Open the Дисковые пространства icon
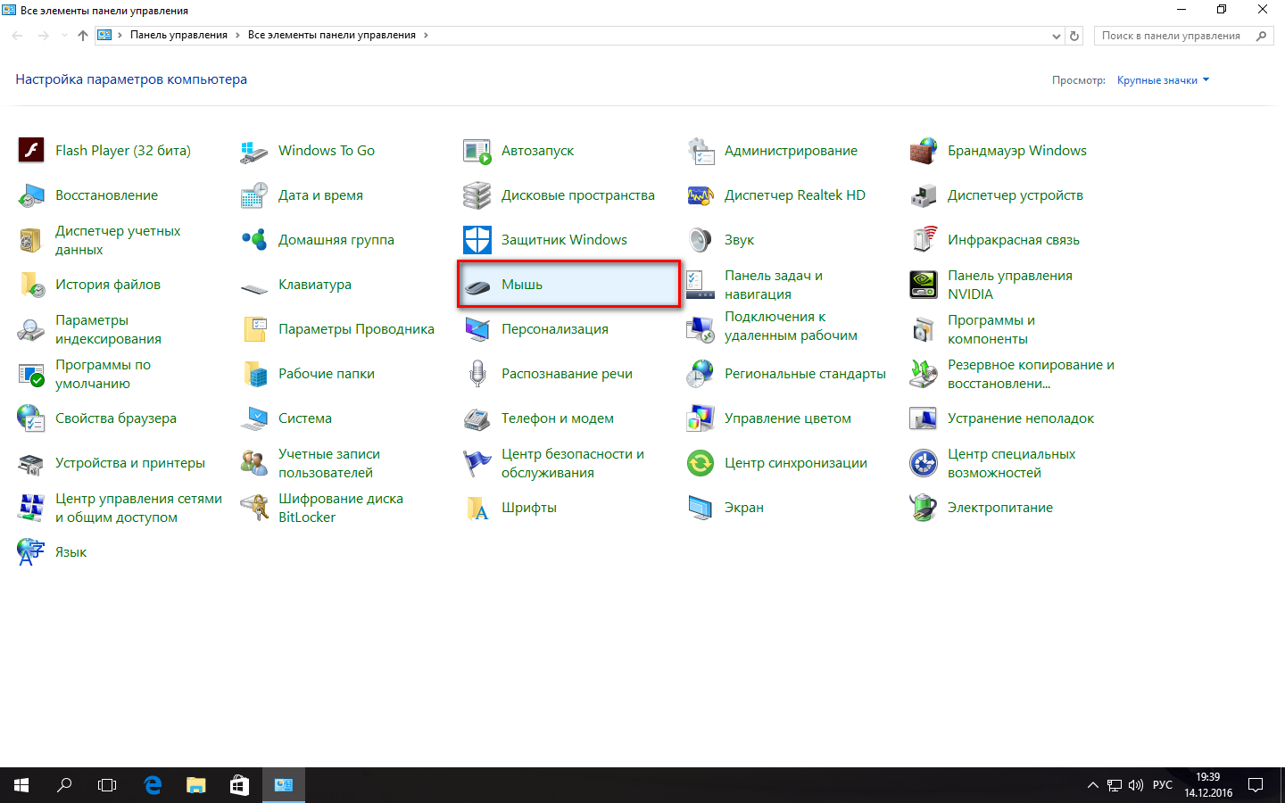 pos(477,195)
